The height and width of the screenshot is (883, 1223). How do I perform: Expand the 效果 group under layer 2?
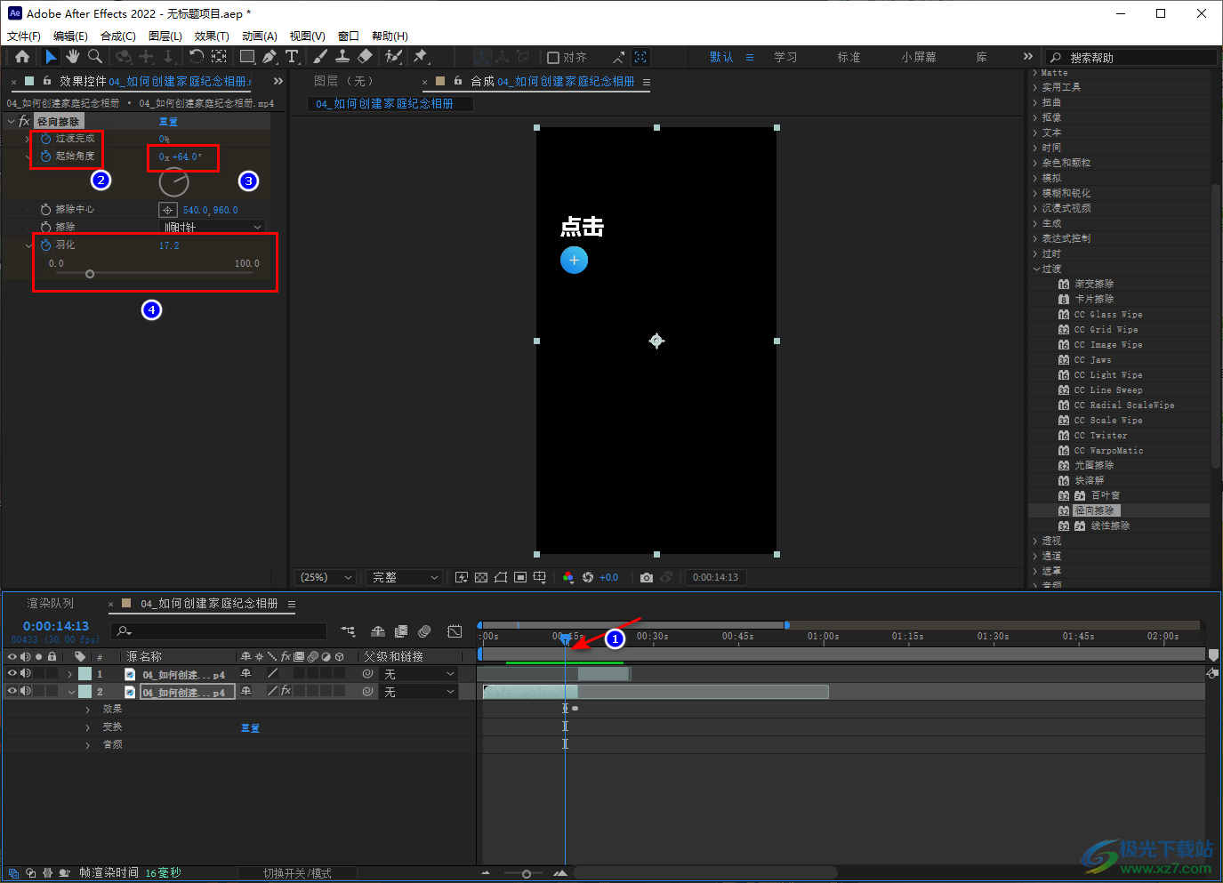(x=87, y=710)
